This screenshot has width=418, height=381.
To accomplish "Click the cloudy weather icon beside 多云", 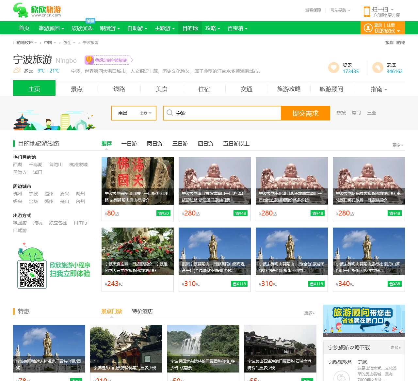I will click(x=17, y=70).
